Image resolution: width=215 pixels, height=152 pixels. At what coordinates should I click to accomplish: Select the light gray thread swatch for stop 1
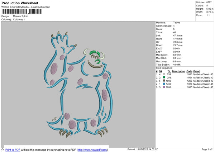tap(163, 74)
